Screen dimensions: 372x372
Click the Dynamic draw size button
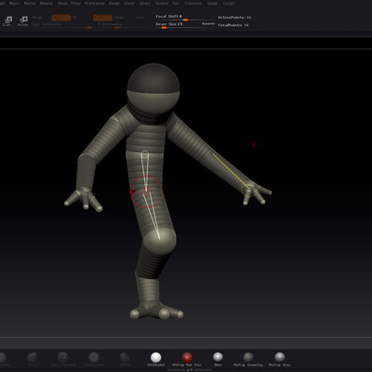click(208, 24)
